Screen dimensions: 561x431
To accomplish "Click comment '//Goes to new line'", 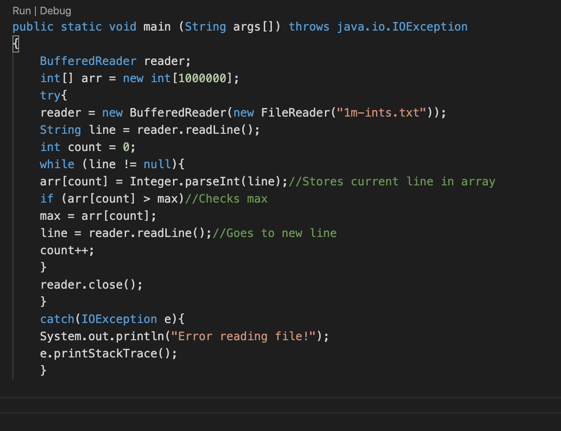I will click(274, 233).
